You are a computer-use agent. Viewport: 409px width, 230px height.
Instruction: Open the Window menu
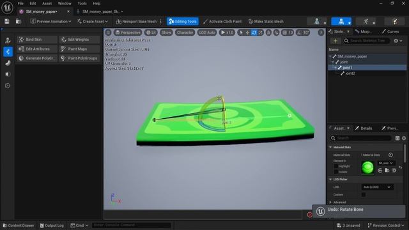tap(65, 3)
